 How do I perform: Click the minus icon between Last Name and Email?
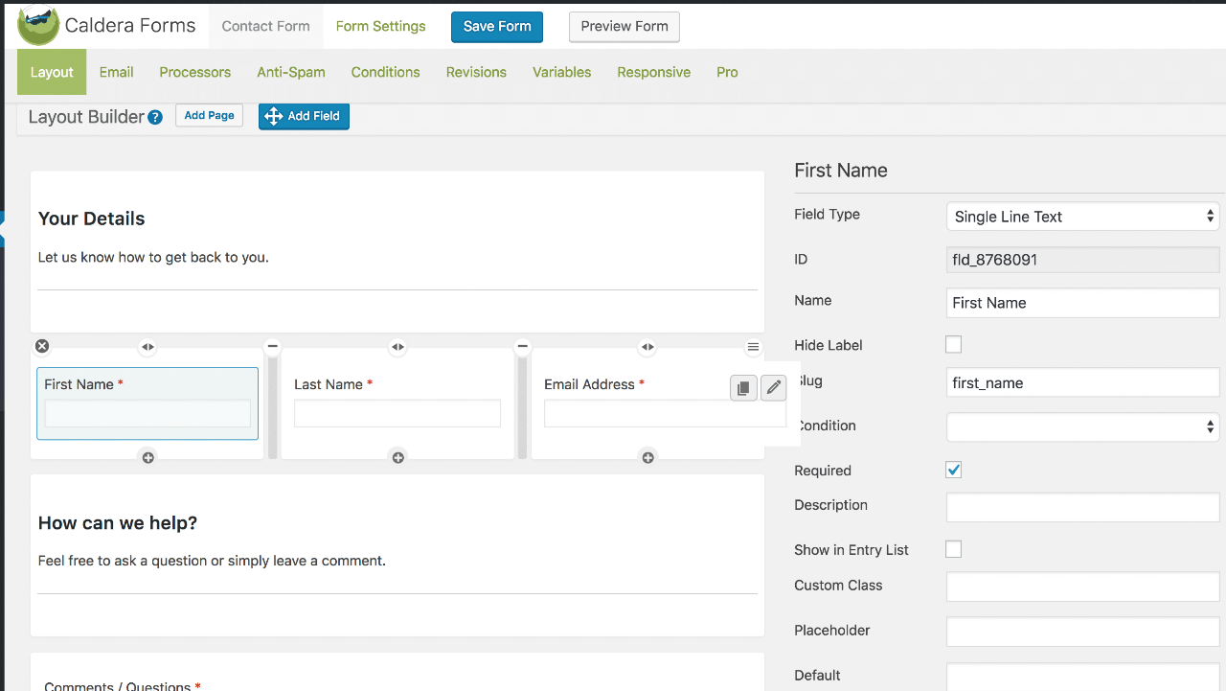522,346
